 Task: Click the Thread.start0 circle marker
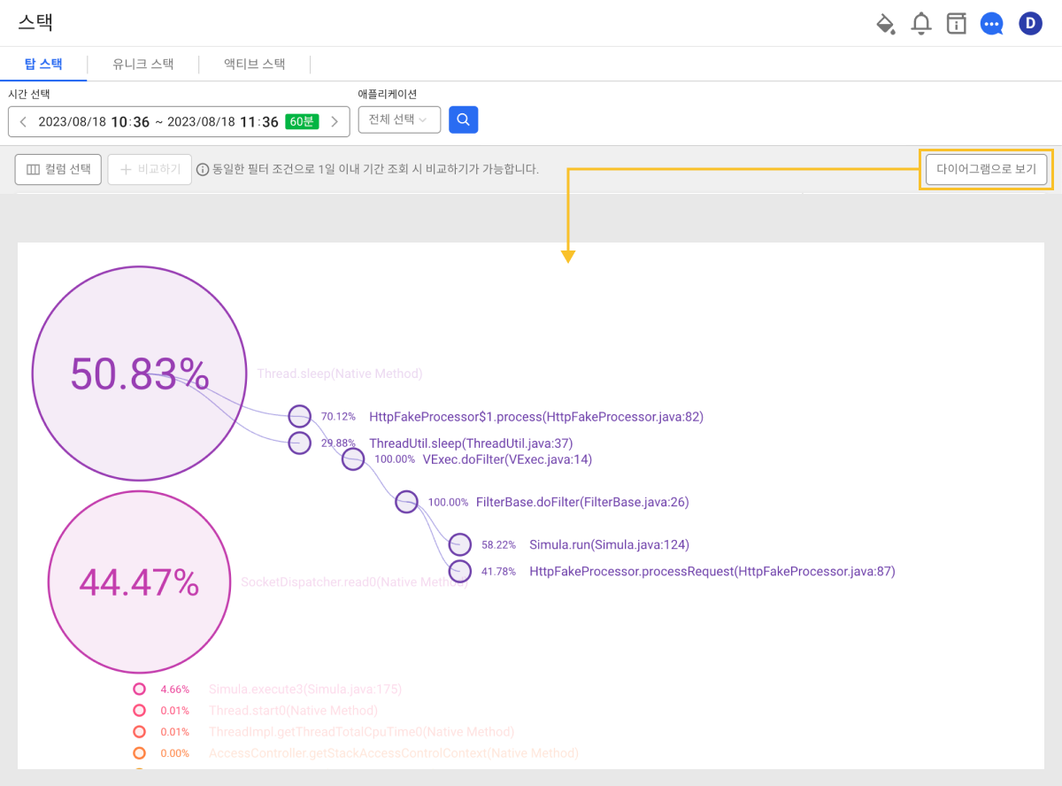(139, 710)
